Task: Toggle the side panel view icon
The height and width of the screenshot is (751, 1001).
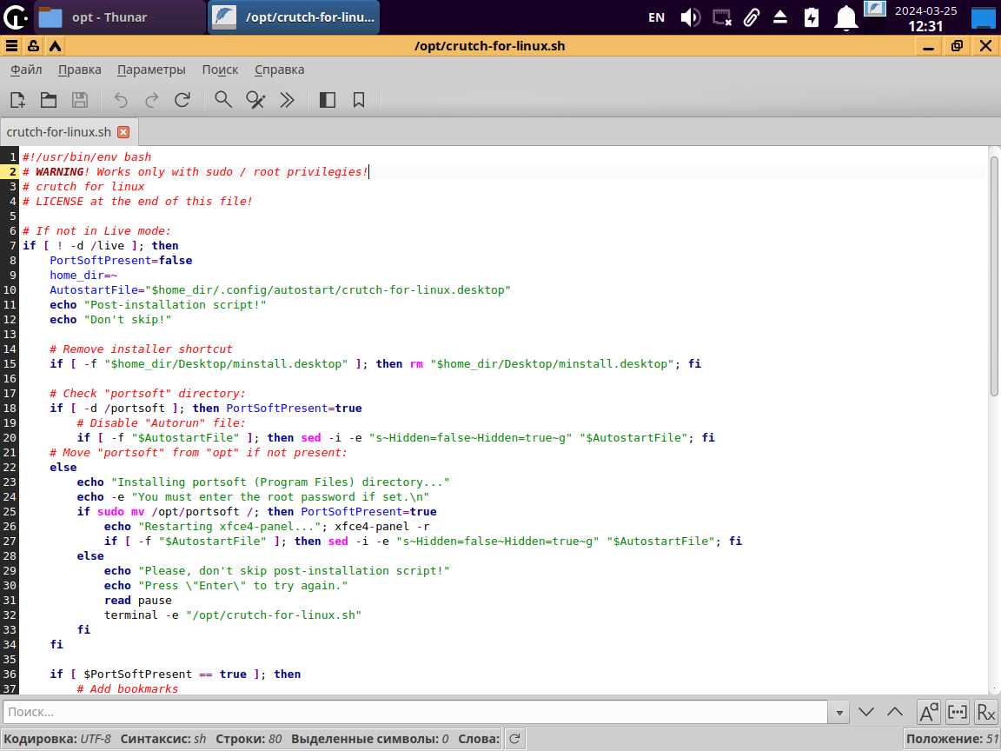Action: click(x=328, y=100)
